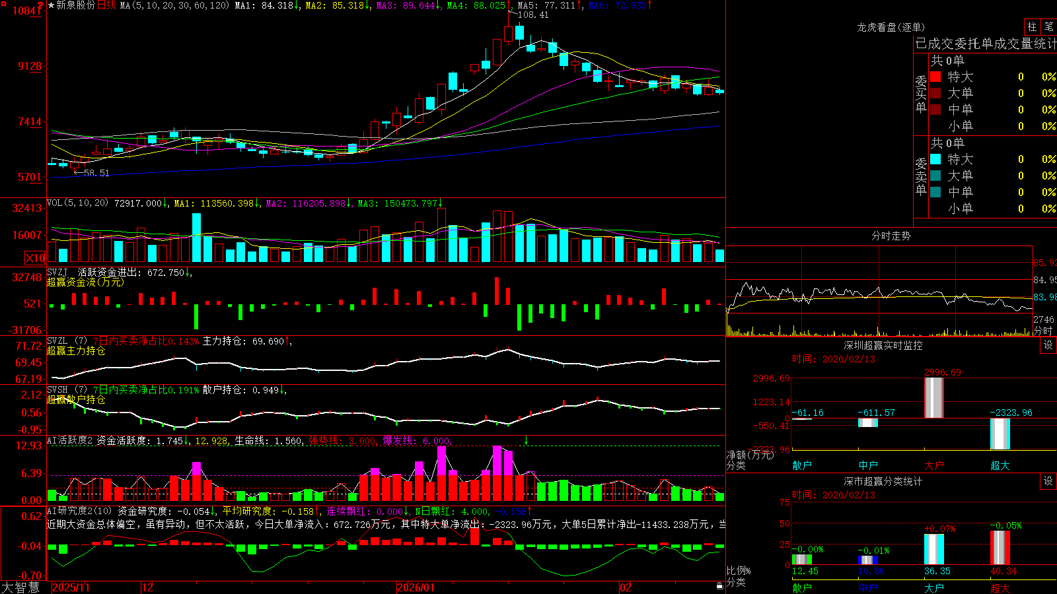Open 设 settings for 深圳超赢实时监控
Viewport: 1057px width, 594px height.
coord(1048,345)
